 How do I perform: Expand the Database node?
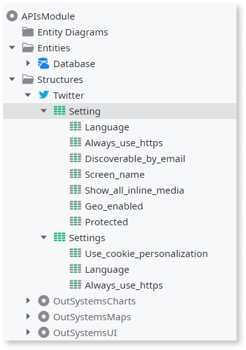coord(28,63)
